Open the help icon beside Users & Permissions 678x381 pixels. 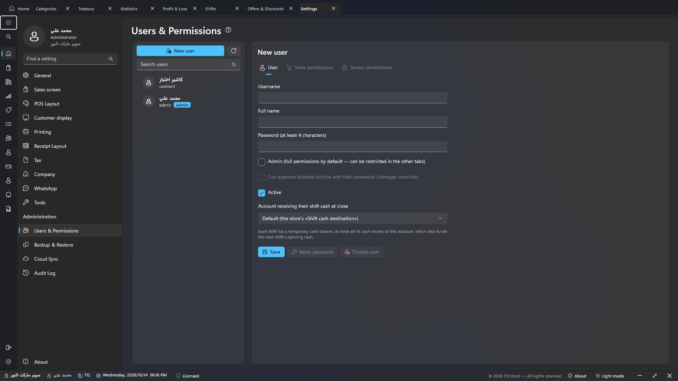[228, 30]
